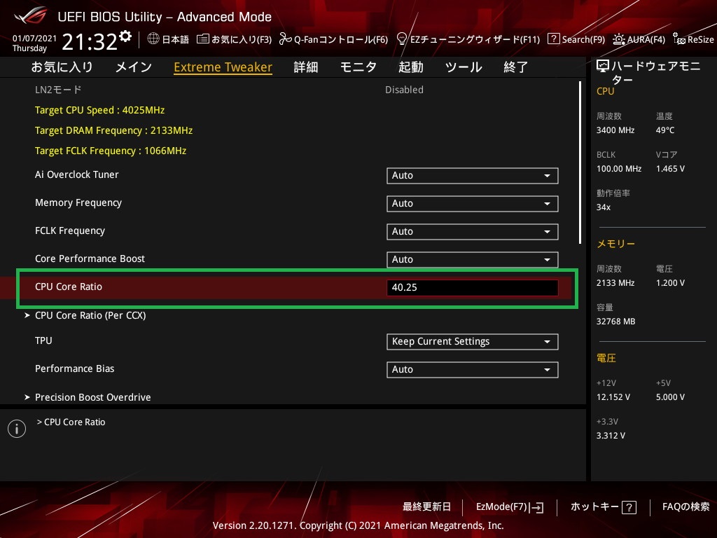Click the ROG logo
The height and width of the screenshot is (538, 717).
(x=31, y=16)
